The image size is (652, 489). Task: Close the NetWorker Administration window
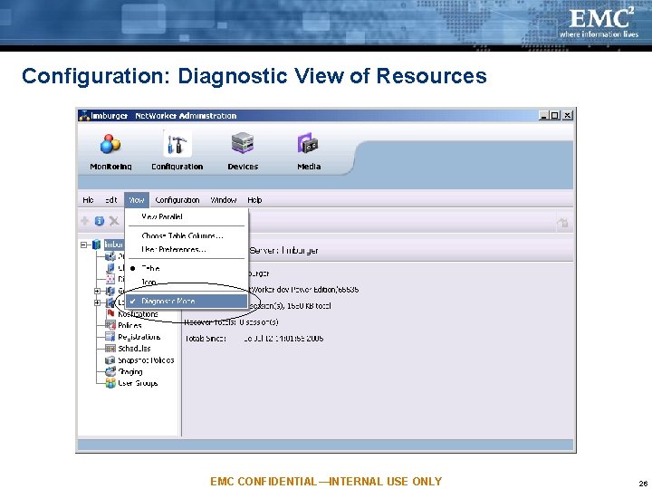click(567, 116)
